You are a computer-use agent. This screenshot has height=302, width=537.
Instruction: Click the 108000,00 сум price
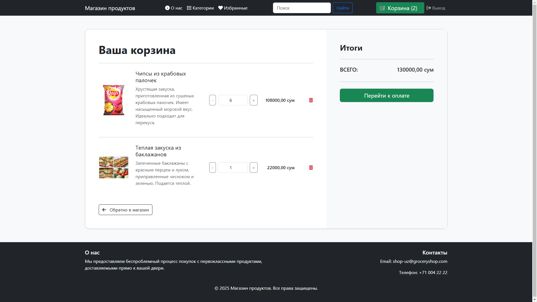(280, 100)
